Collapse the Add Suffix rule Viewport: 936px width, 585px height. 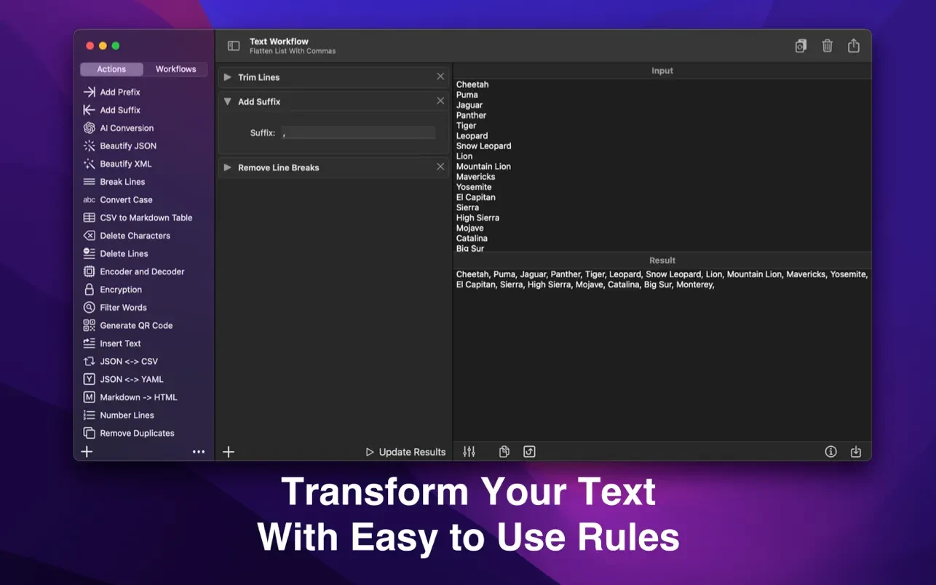(227, 101)
